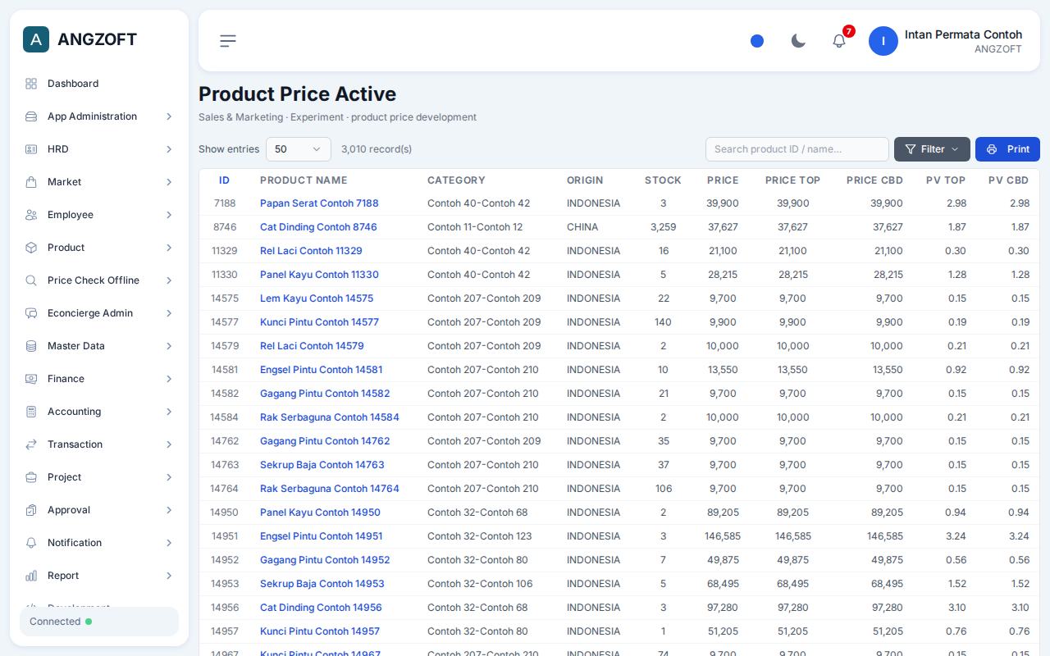This screenshot has width=1050, height=656.
Task: Click the Finance sidebar icon
Action: pos(31,379)
